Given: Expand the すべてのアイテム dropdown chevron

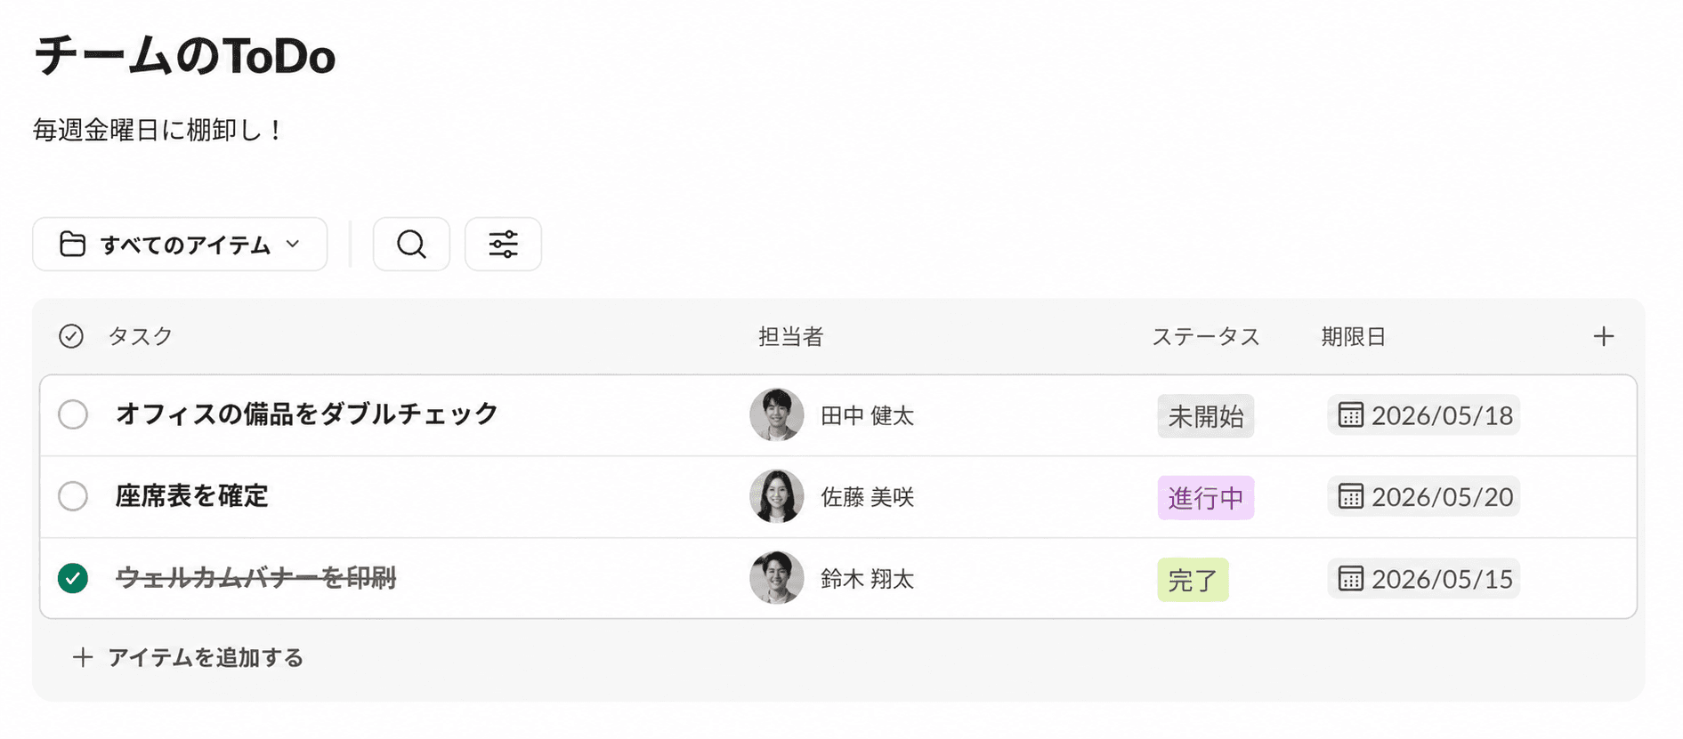Looking at the screenshot, I should (293, 244).
